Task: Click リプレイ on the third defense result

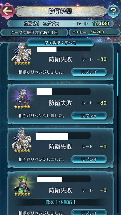Action: coord(89,159)
